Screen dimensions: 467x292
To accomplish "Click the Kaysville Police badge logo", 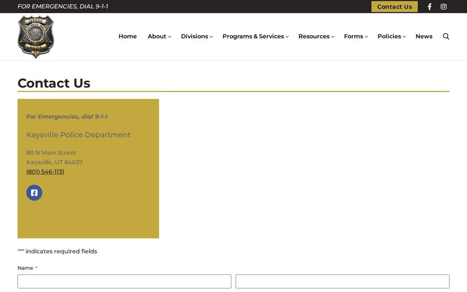I will coord(36,36).
